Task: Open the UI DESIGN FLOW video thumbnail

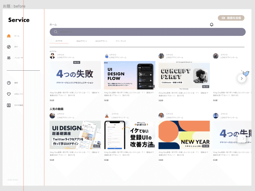Action: point(130,75)
